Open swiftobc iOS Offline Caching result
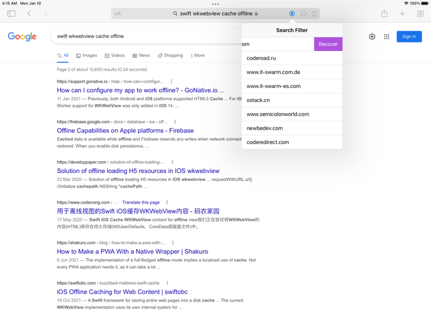The image size is (431, 323). click(123, 292)
